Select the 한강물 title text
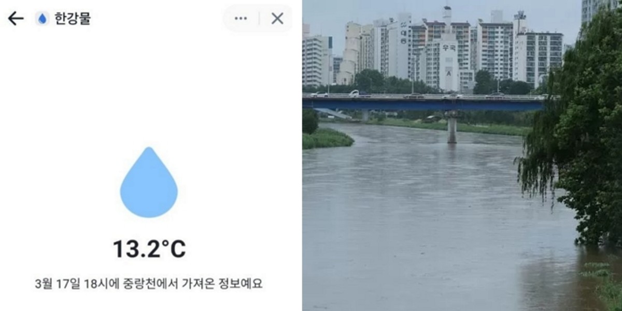This screenshot has height=311, width=622. 72,19
